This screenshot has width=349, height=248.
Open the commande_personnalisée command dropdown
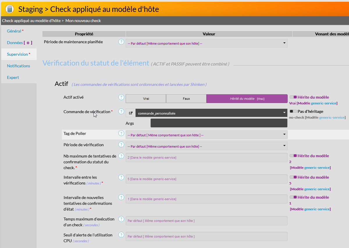tap(211, 113)
